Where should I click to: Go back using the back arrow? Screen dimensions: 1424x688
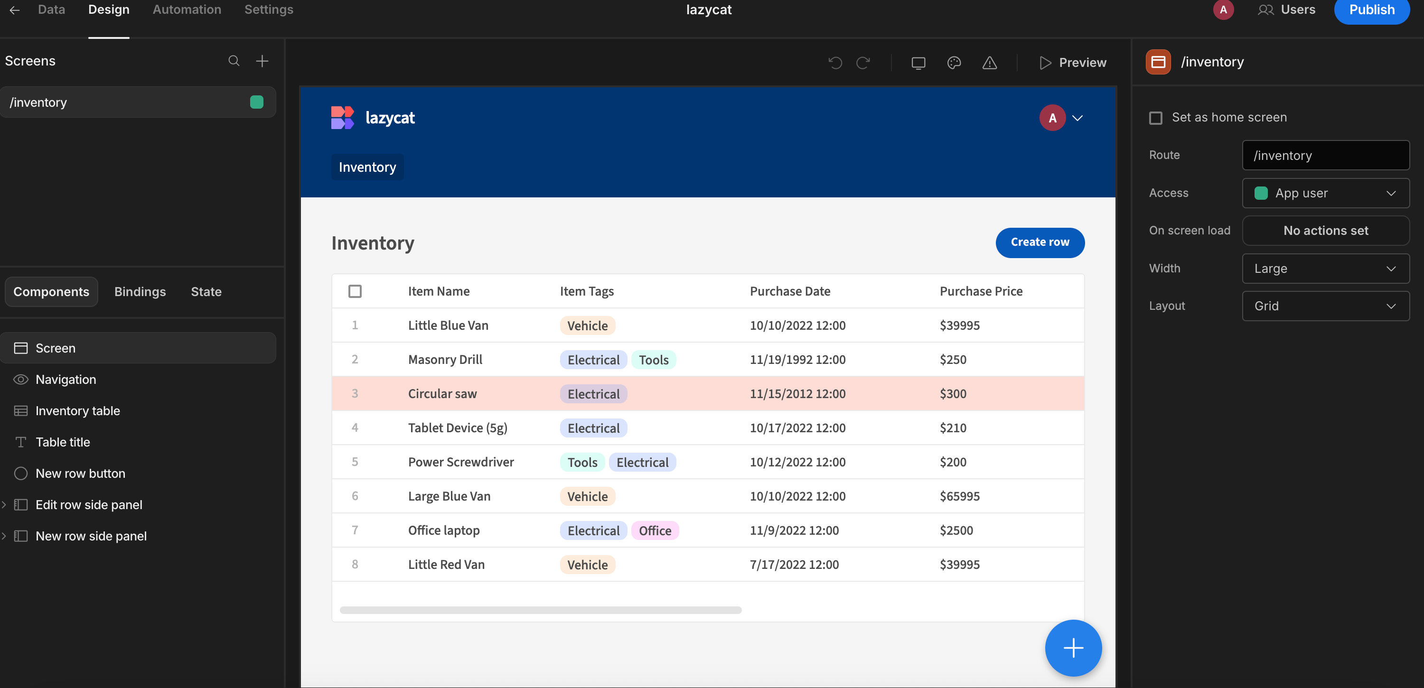tap(14, 10)
